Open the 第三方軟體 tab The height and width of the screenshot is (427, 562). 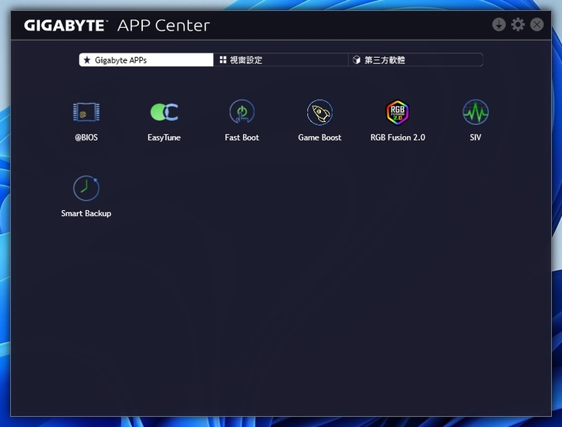click(x=415, y=60)
